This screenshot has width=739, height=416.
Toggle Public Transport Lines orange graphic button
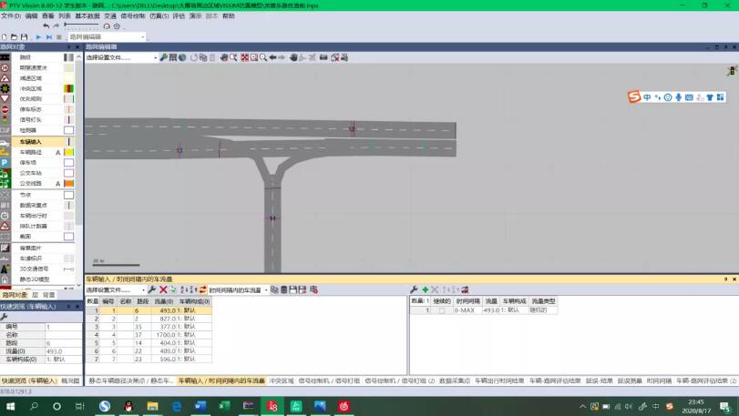point(69,184)
